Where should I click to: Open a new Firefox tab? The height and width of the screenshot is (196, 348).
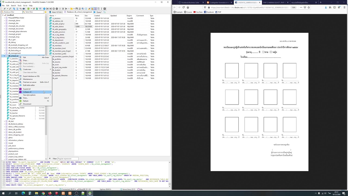pos(321,2)
